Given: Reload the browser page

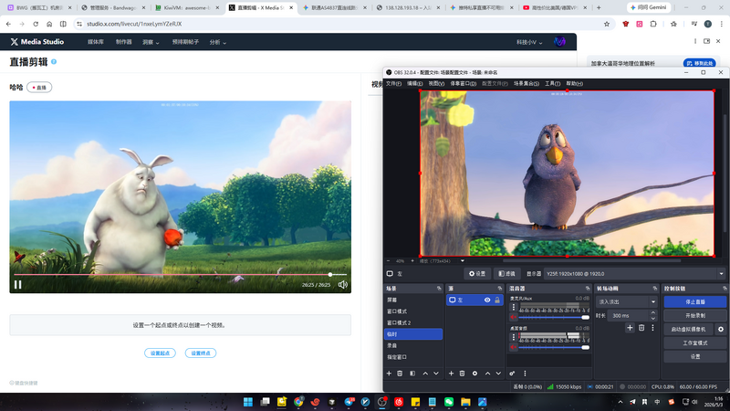Looking at the screenshot, I should pos(36,24).
